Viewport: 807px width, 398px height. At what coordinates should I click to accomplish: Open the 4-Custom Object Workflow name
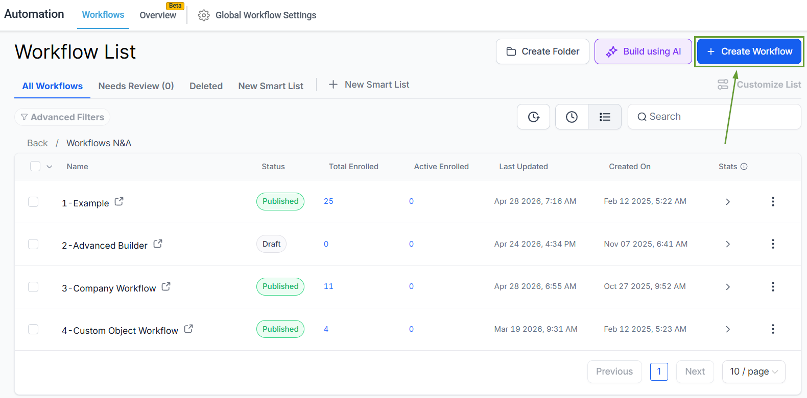120,331
